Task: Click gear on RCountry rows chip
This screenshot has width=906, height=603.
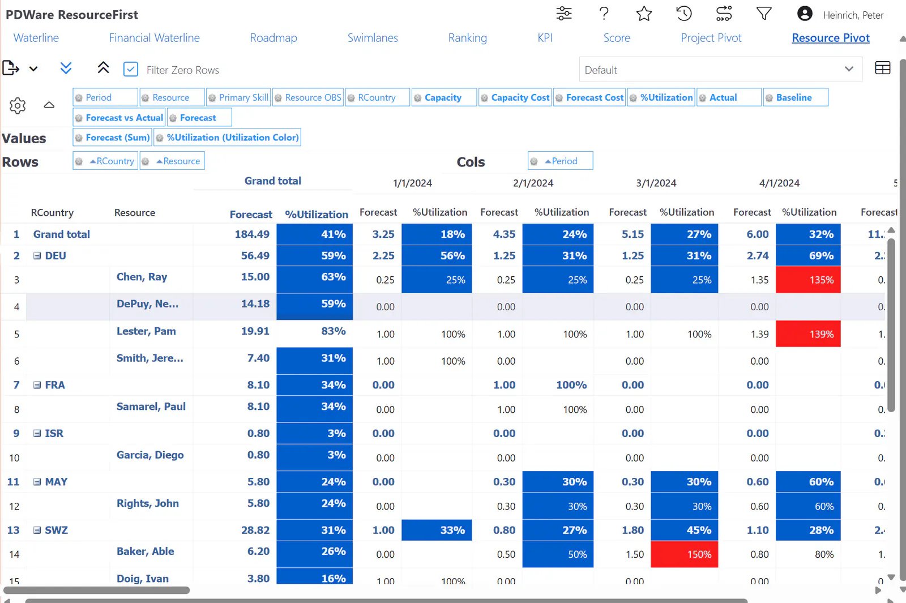Action: (x=79, y=161)
